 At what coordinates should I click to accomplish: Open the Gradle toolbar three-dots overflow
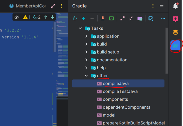[163, 18]
